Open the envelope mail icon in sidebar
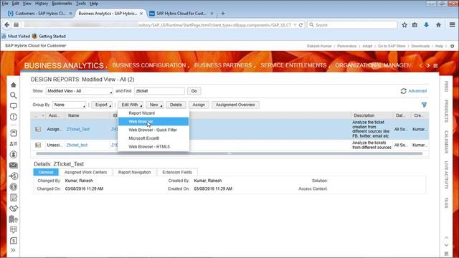The height and width of the screenshot is (258, 459). click(x=13, y=166)
